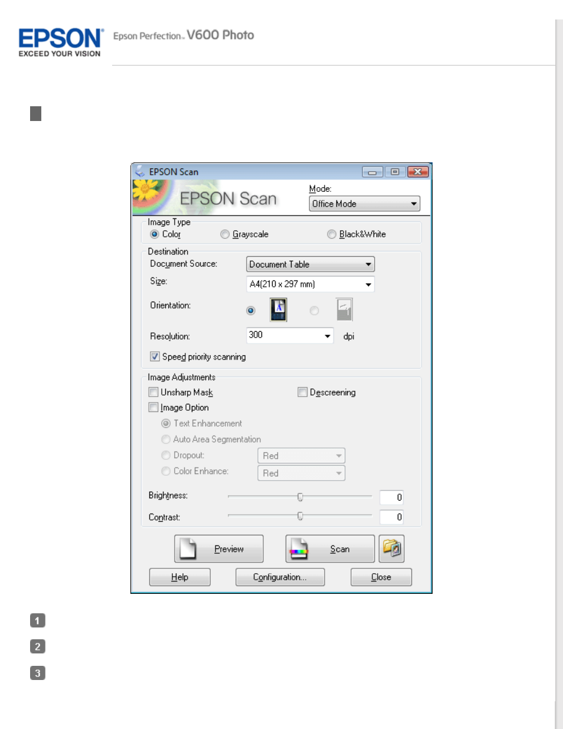Click the landscape orientation document icon

[x=344, y=309]
